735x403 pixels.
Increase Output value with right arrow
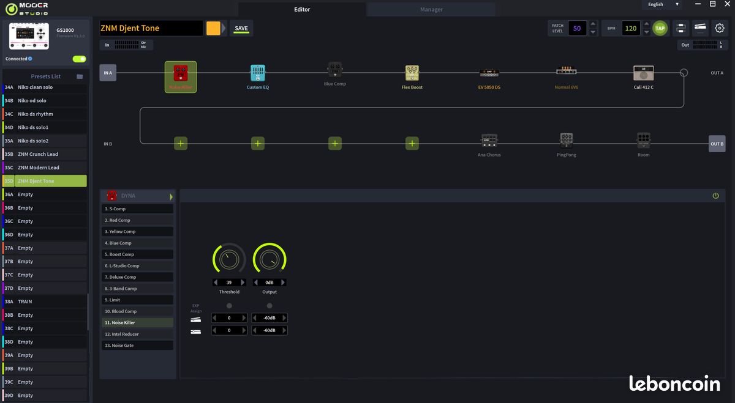point(283,283)
